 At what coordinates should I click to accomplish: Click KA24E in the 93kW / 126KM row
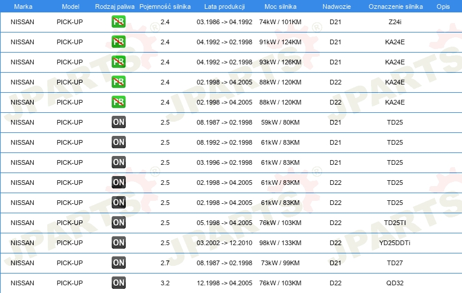pos(395,62)
